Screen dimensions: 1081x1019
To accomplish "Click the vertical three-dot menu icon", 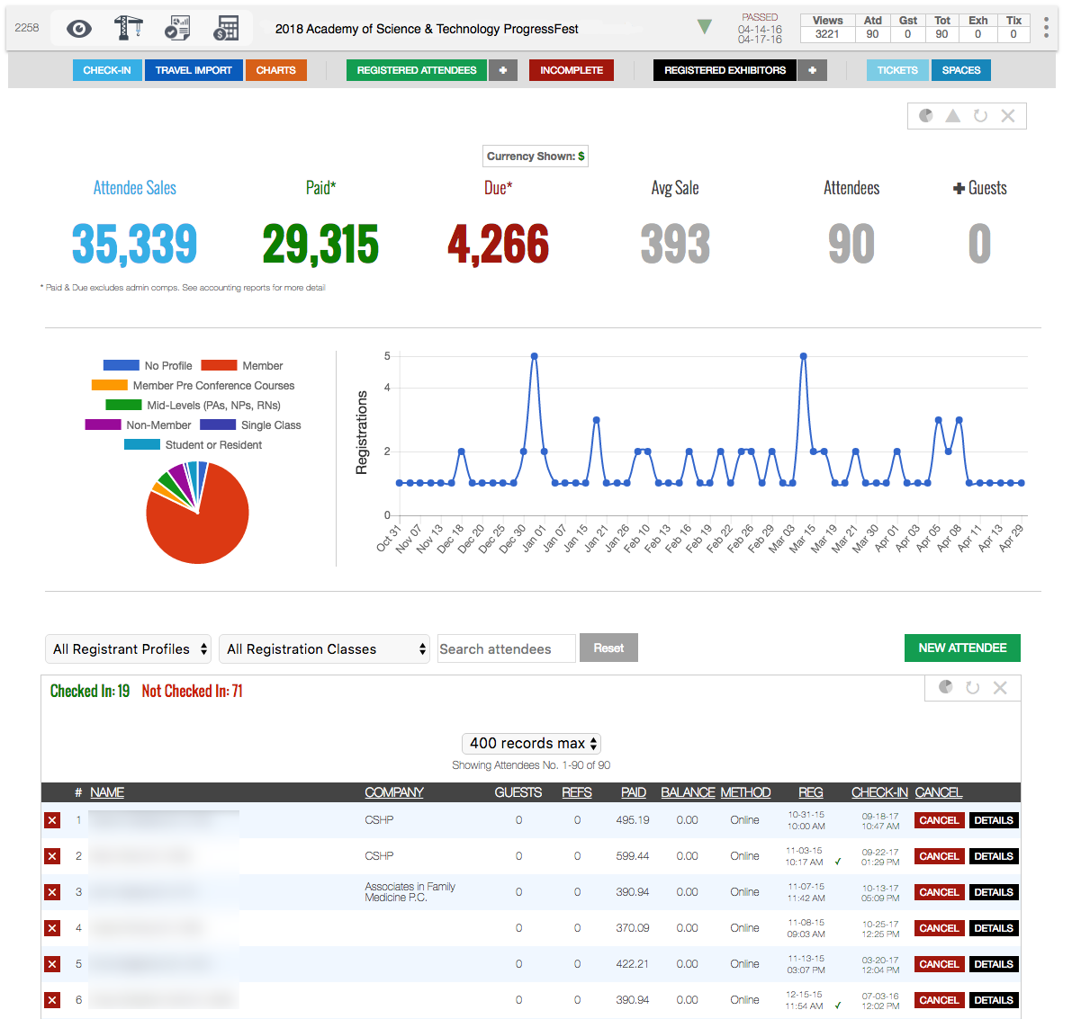I will click(1046, 29).
